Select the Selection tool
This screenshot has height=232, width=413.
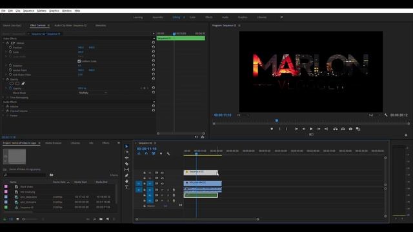(x=126, y=146)
